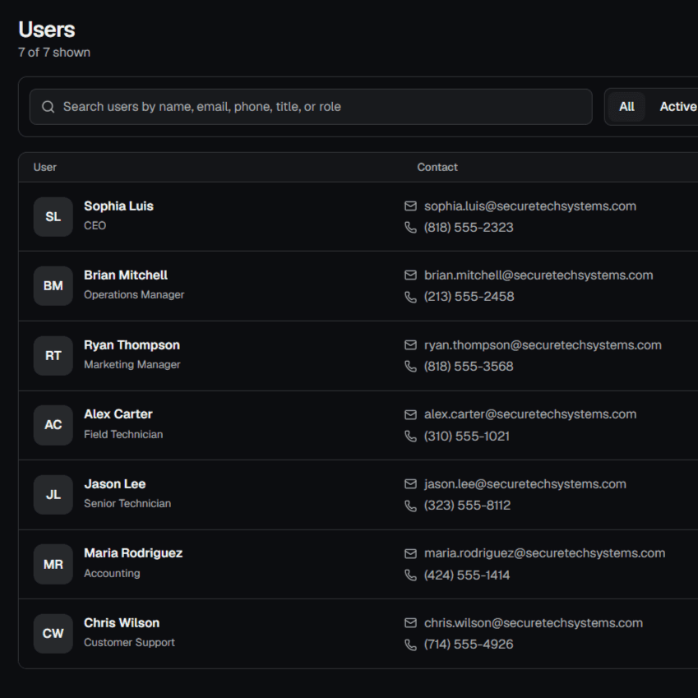698x698 pixels.
Task: Click the BM avatar for Brian Mitchell
Action: coord(53,286)
